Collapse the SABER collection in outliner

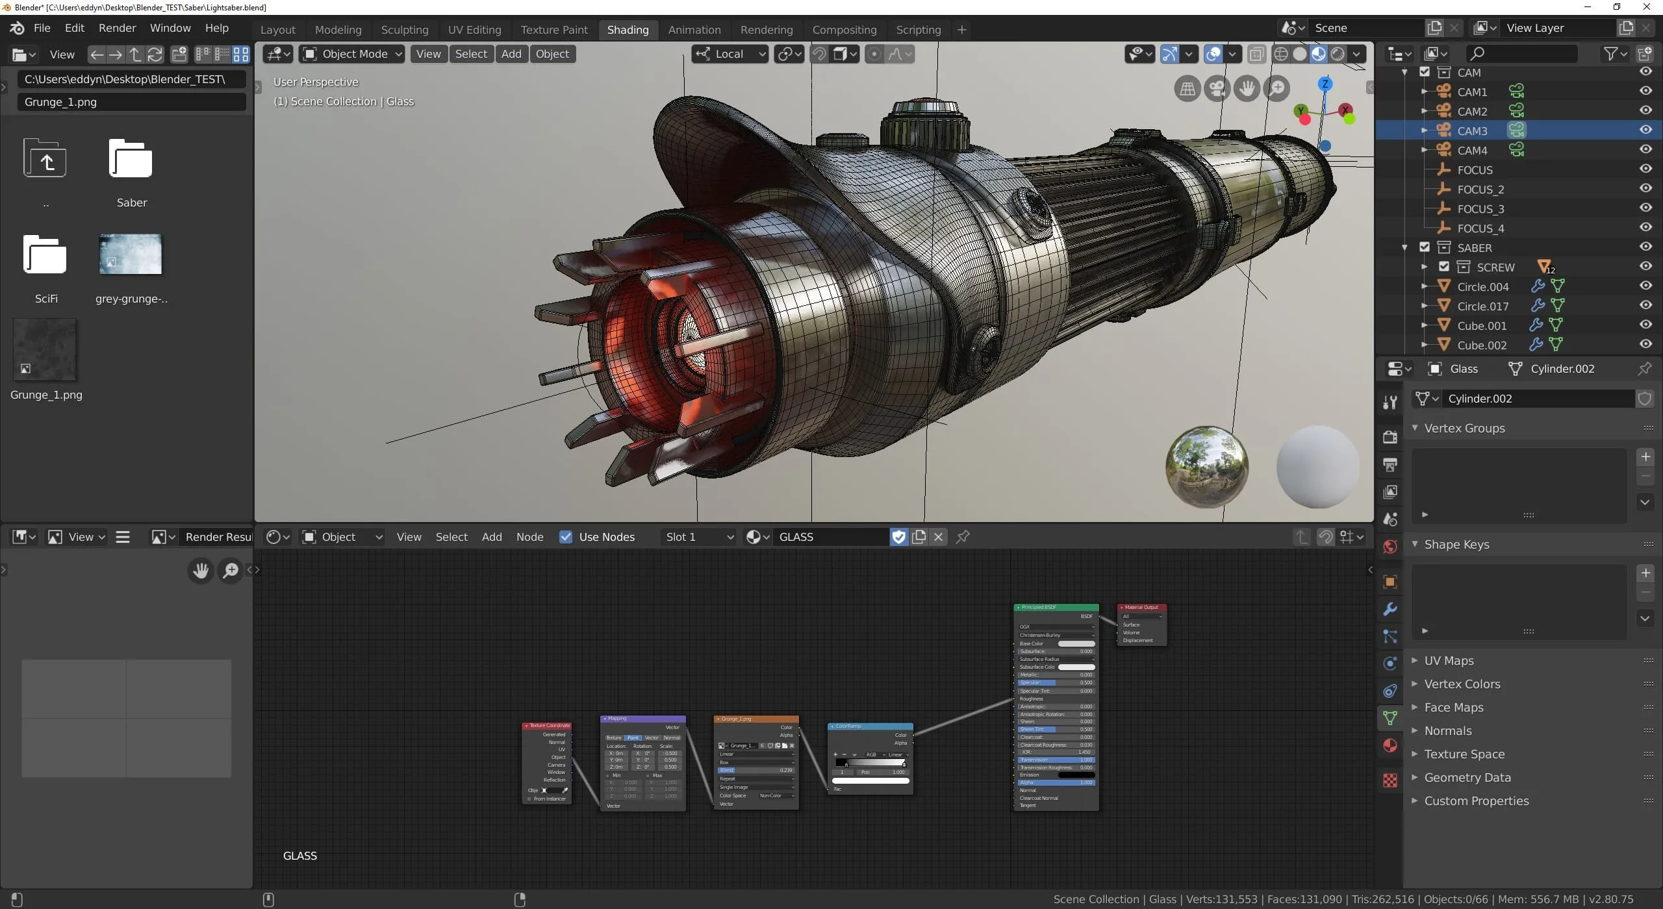pyautogui.click(x=1404, y=247)
